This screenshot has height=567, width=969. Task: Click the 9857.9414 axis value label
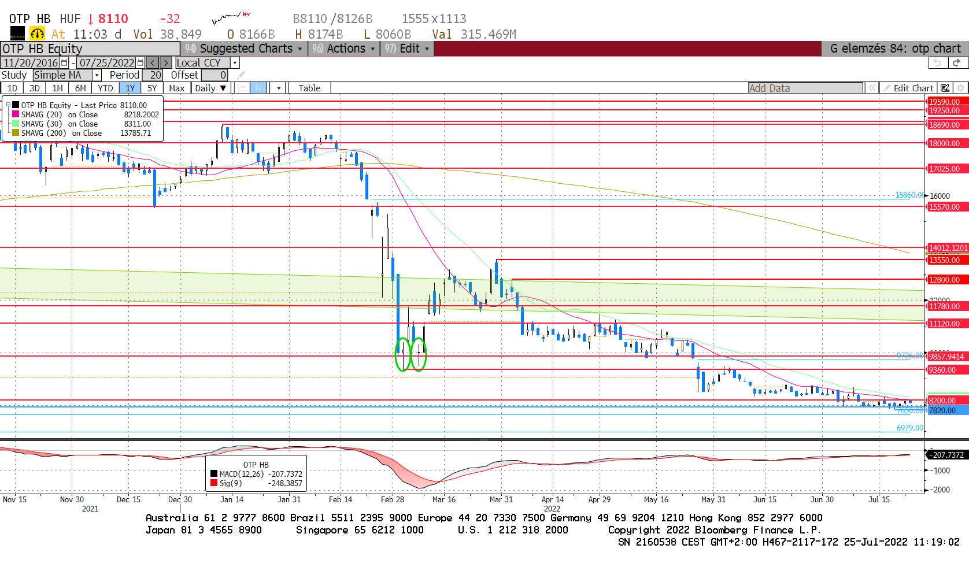pyautogui.click(x=946, y=357)
